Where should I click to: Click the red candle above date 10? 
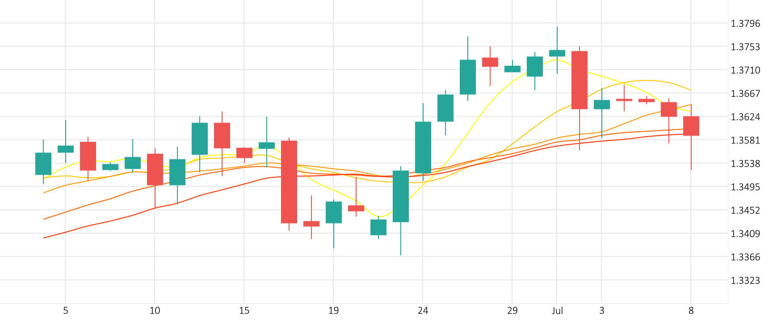pos(155,169)
